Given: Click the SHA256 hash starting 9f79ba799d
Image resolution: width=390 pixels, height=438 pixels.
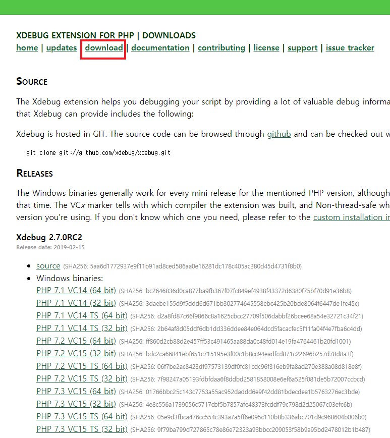Looking at the screenshot, I should 250,430.
